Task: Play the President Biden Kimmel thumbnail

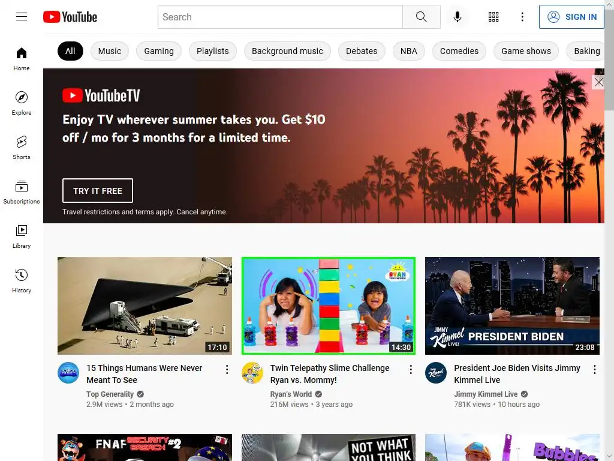Action: click(x=512, y=306)
